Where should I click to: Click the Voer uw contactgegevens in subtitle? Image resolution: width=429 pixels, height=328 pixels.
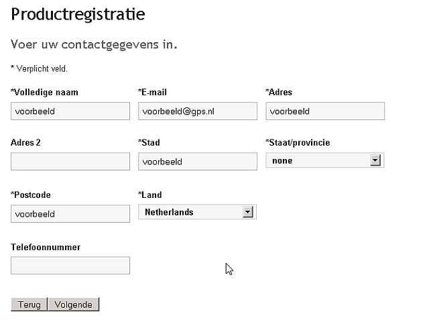point(94,45)
